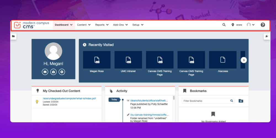Click the search magnifier in top navigation
276x138 pixels.
224,25
